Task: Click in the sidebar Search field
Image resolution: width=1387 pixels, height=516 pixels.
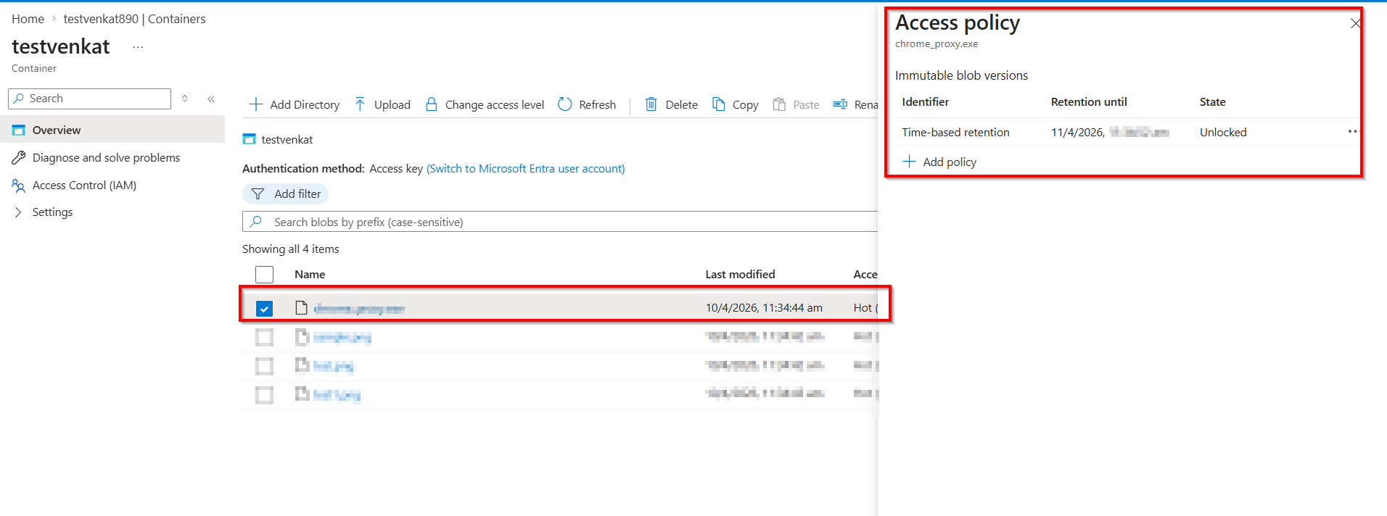Action: pos(89,99)
